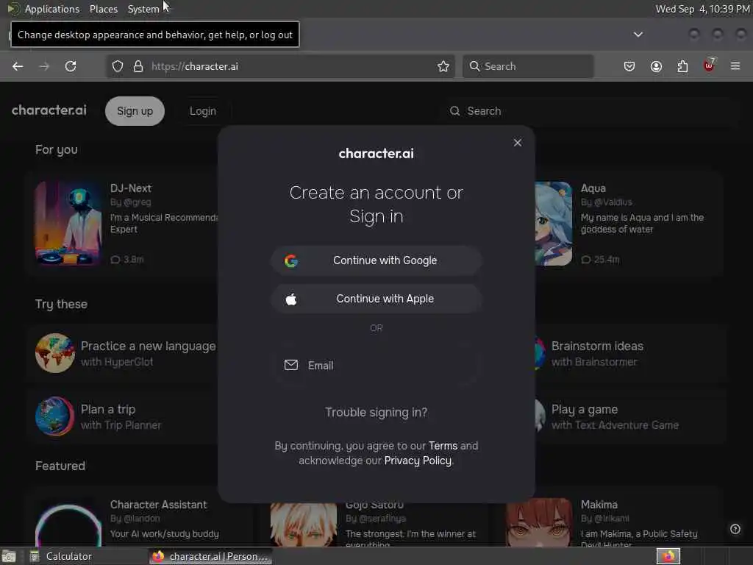This screenshot has height=565, width=753.
Task: Open uBlock extension icon in toolbar
Action: point(709,65)
